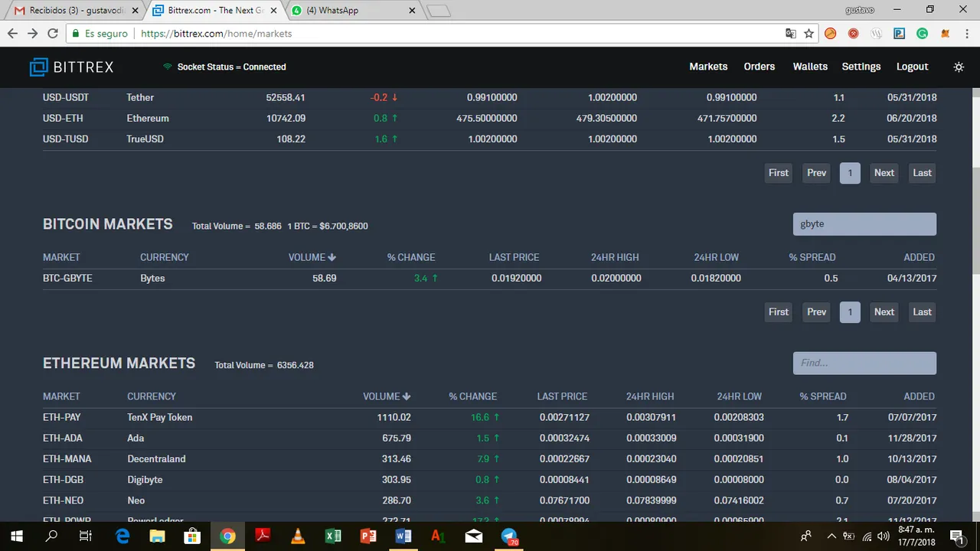Screen dimensions: 980x551
Task: Toggle the light/dark theme sun icon
Action: click(x=959, y=67)
